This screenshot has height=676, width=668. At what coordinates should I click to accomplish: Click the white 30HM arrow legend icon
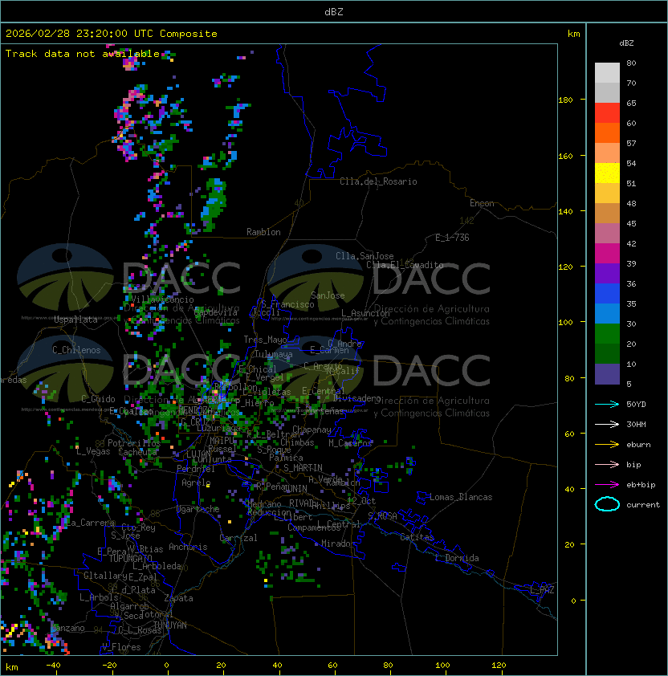pos(607,424)
